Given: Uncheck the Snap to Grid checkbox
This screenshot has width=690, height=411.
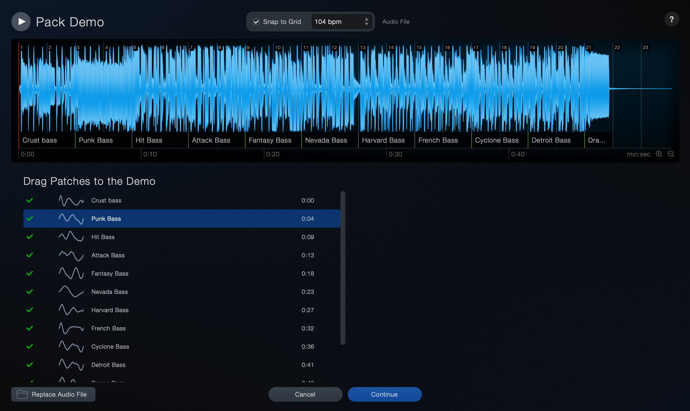Looking at the screenshot, I should [x=256, y=22].
